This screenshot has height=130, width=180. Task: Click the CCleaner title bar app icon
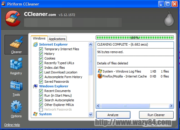click(x=3, y=4)
